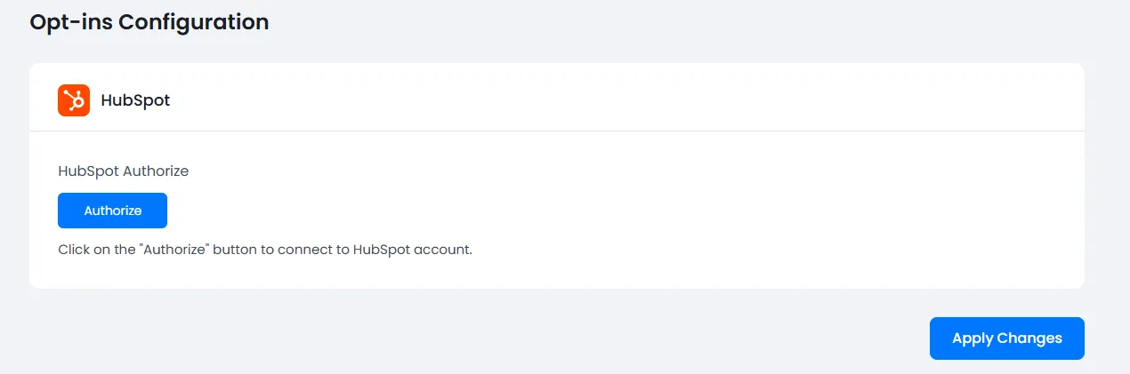This screenshot has width=1130, height=374.
Task: Click the HubSpot integration logo square
Action: (74, 100)
